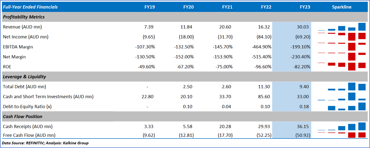The width and height of the screenshot is (370, 148).
Task: Select the Leverage & Liquidity section header
Action: point(25,77)
